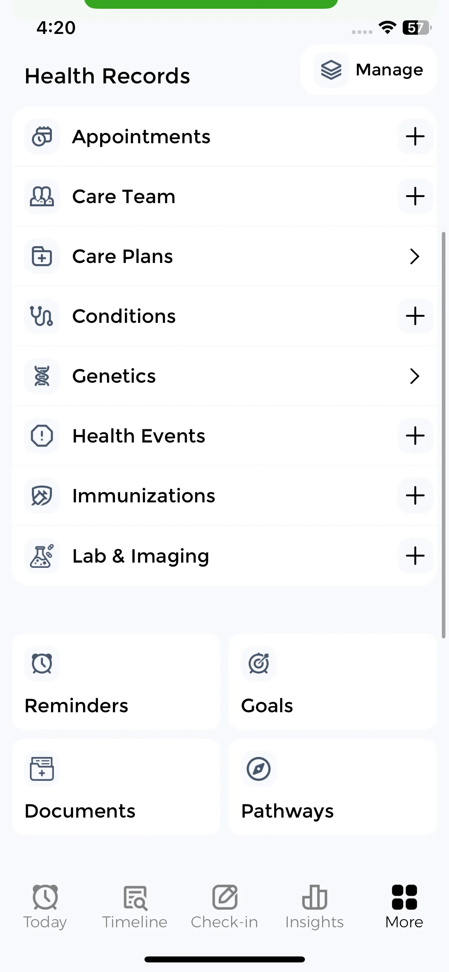This screenshot has width=449, height=972.
Task: Open the Manage records button
Action: (x=368, y=70)
